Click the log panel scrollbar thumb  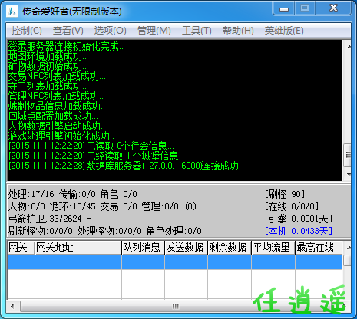(348, 155)
